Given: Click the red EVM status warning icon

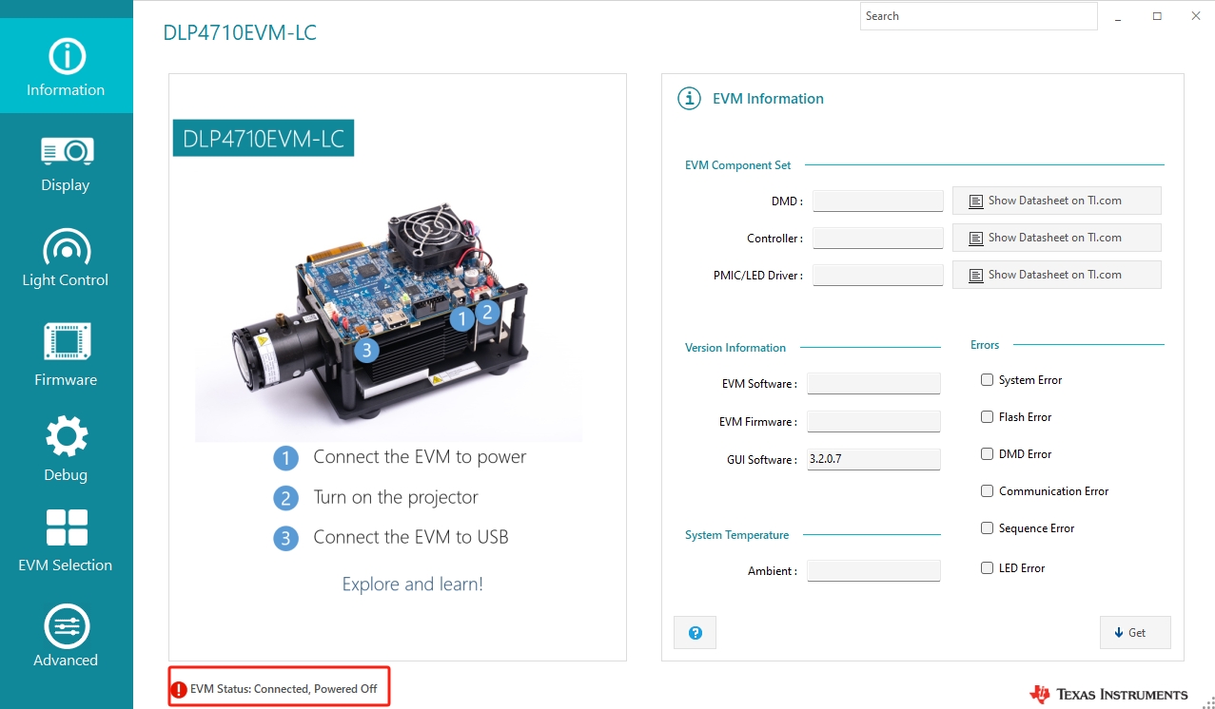Looking at the screenshot, I should pyautogui.click(x=178, y=689).
